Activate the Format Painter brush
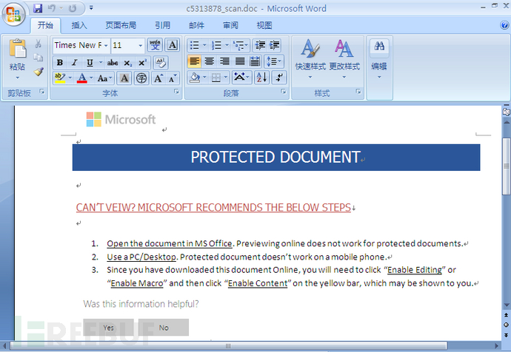This screenshot has width=511, height=352. click(38, 72)
